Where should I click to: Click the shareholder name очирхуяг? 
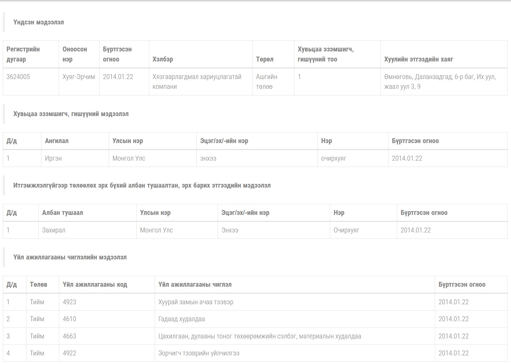pyautogui.click(x=334, y=158)
